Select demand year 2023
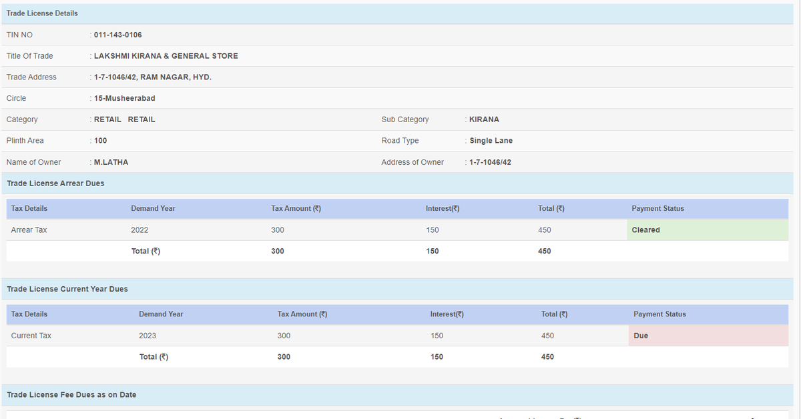The width and height of the screenshot is (801, 419). tap(148, 336)
